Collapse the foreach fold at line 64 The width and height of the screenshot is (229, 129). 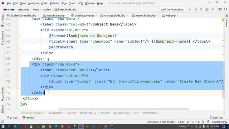pos(19,36)
